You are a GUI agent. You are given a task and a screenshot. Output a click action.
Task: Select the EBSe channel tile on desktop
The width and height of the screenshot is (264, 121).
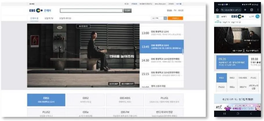(x=86, y=113)
